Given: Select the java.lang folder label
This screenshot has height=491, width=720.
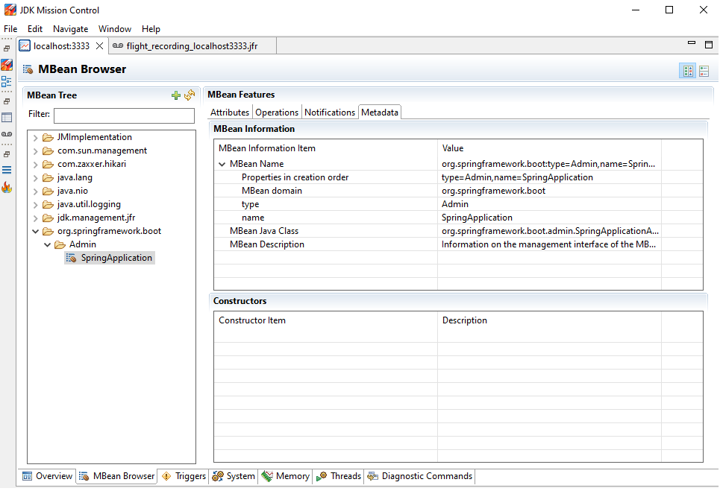Looking at the screenshot, I should (x=75, y=177).
